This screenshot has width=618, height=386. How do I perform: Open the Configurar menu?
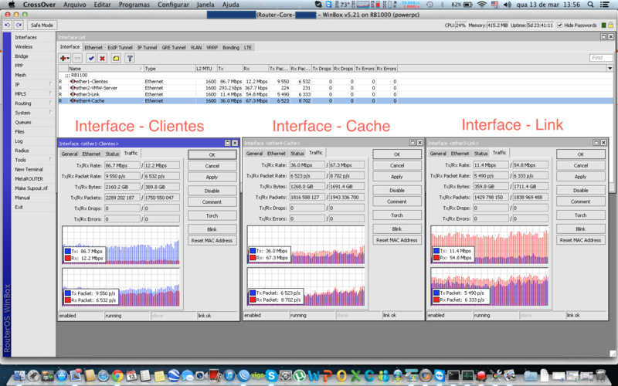pyautogui.click(x=173, y=5)
